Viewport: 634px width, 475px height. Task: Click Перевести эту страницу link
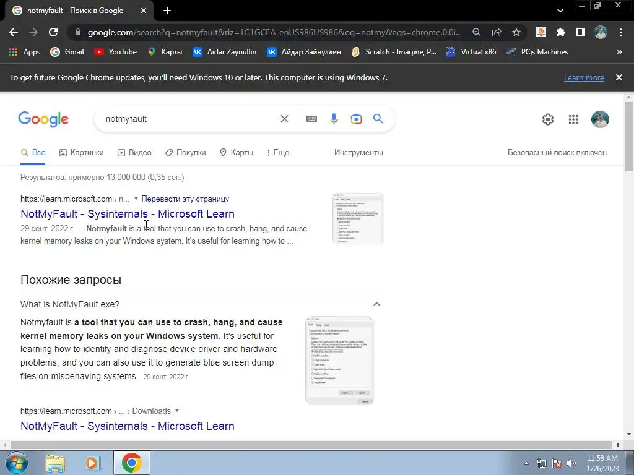click(185, 199)
